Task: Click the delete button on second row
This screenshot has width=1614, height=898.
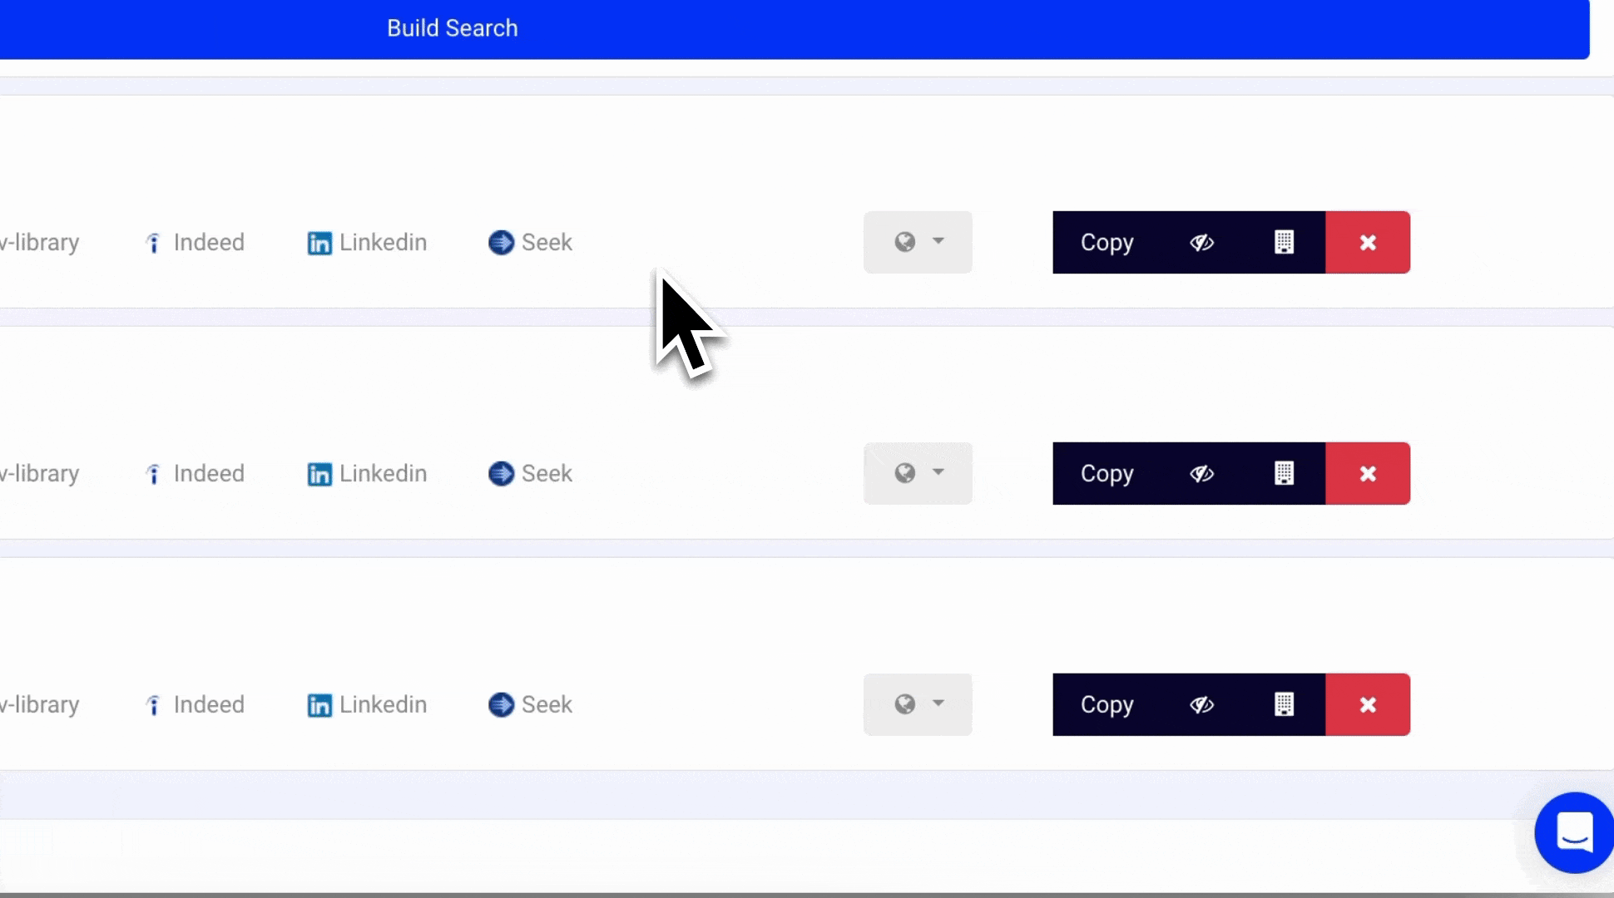Action: (x=1369, y=473)
